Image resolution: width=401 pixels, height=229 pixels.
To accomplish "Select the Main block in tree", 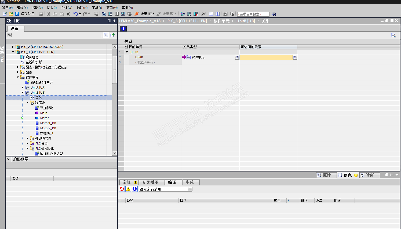I will pyautogui.click(x=44, y=113).
